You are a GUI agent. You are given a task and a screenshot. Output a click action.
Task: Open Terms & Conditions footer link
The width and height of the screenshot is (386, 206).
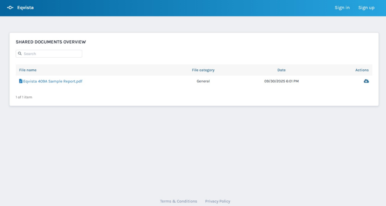tap(178, 201)
